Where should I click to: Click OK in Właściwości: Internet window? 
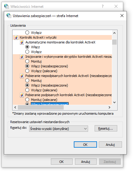(62, 162)
